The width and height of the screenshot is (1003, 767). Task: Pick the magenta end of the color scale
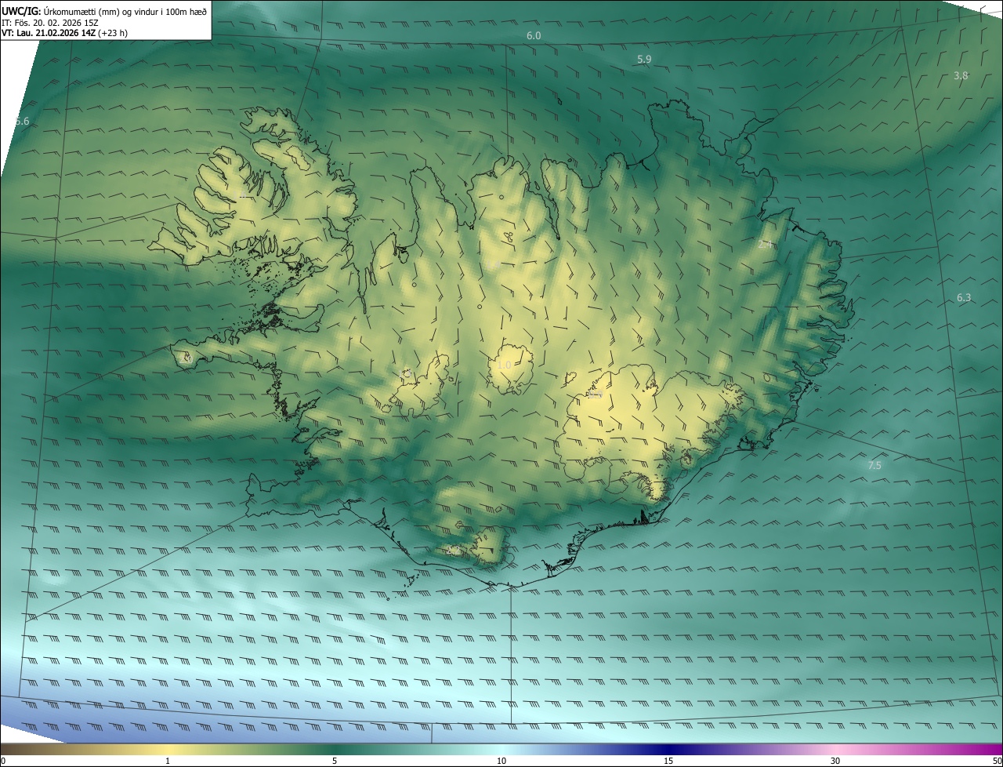(x=987, y=749)
